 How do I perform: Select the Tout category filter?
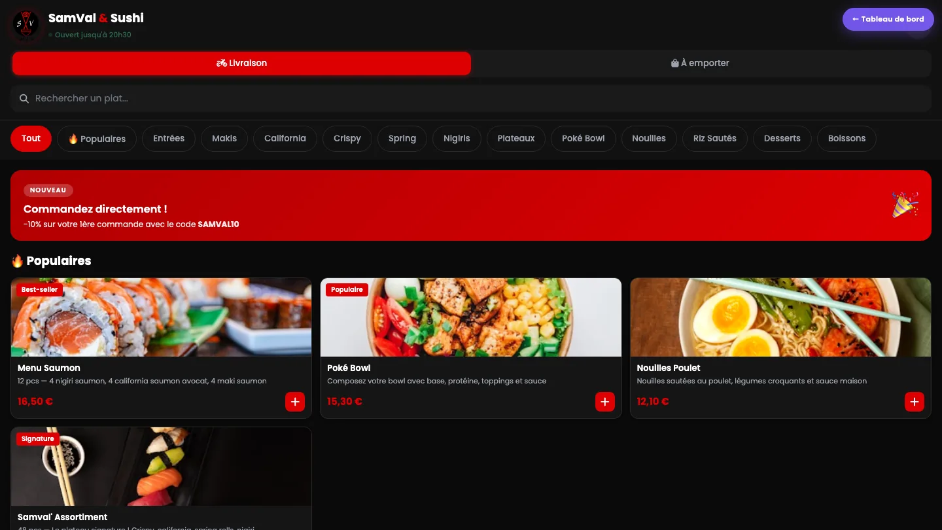point(31,139)
